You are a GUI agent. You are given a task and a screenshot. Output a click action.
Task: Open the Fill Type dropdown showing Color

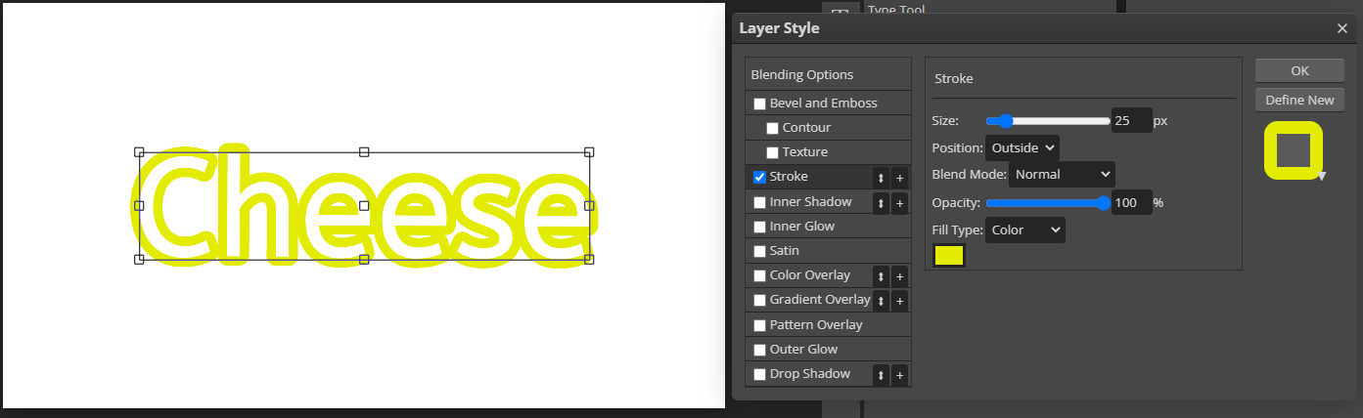[1025, 230]
